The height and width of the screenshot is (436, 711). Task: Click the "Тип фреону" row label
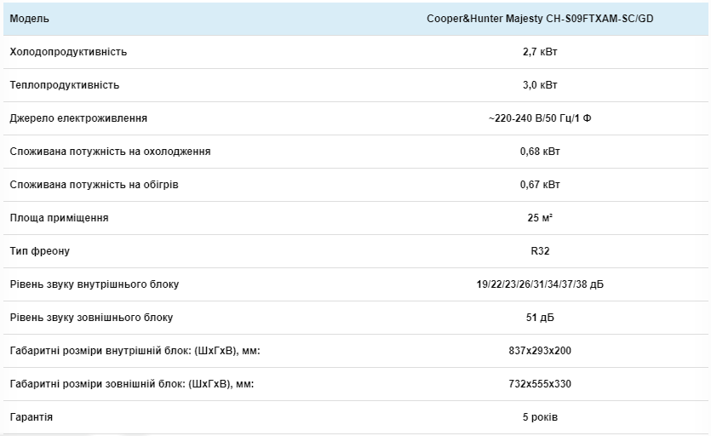pos(39,251)
